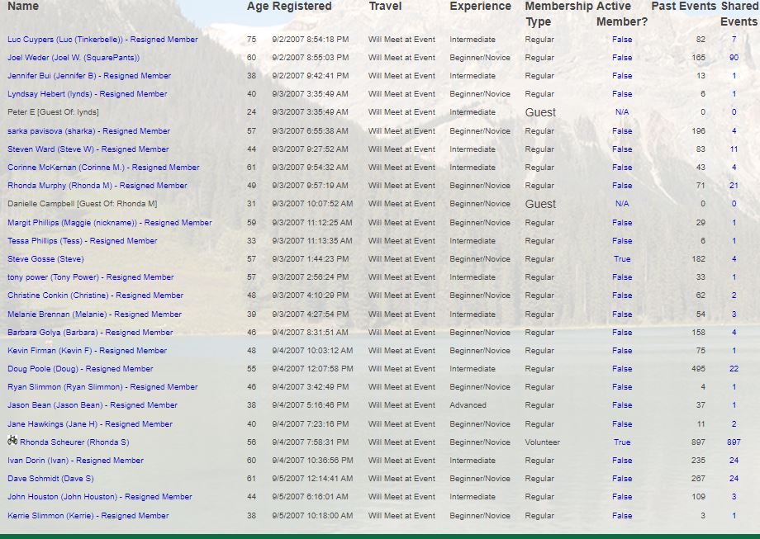View Steven Ward (Steve W) profile
This screenshot has width=760, height=539.
click(88, 149)
